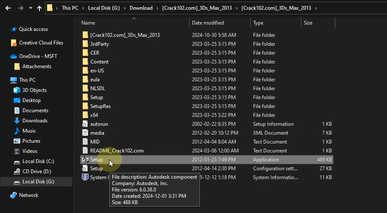Click the Music icon in navigation pane

(17, 131)
